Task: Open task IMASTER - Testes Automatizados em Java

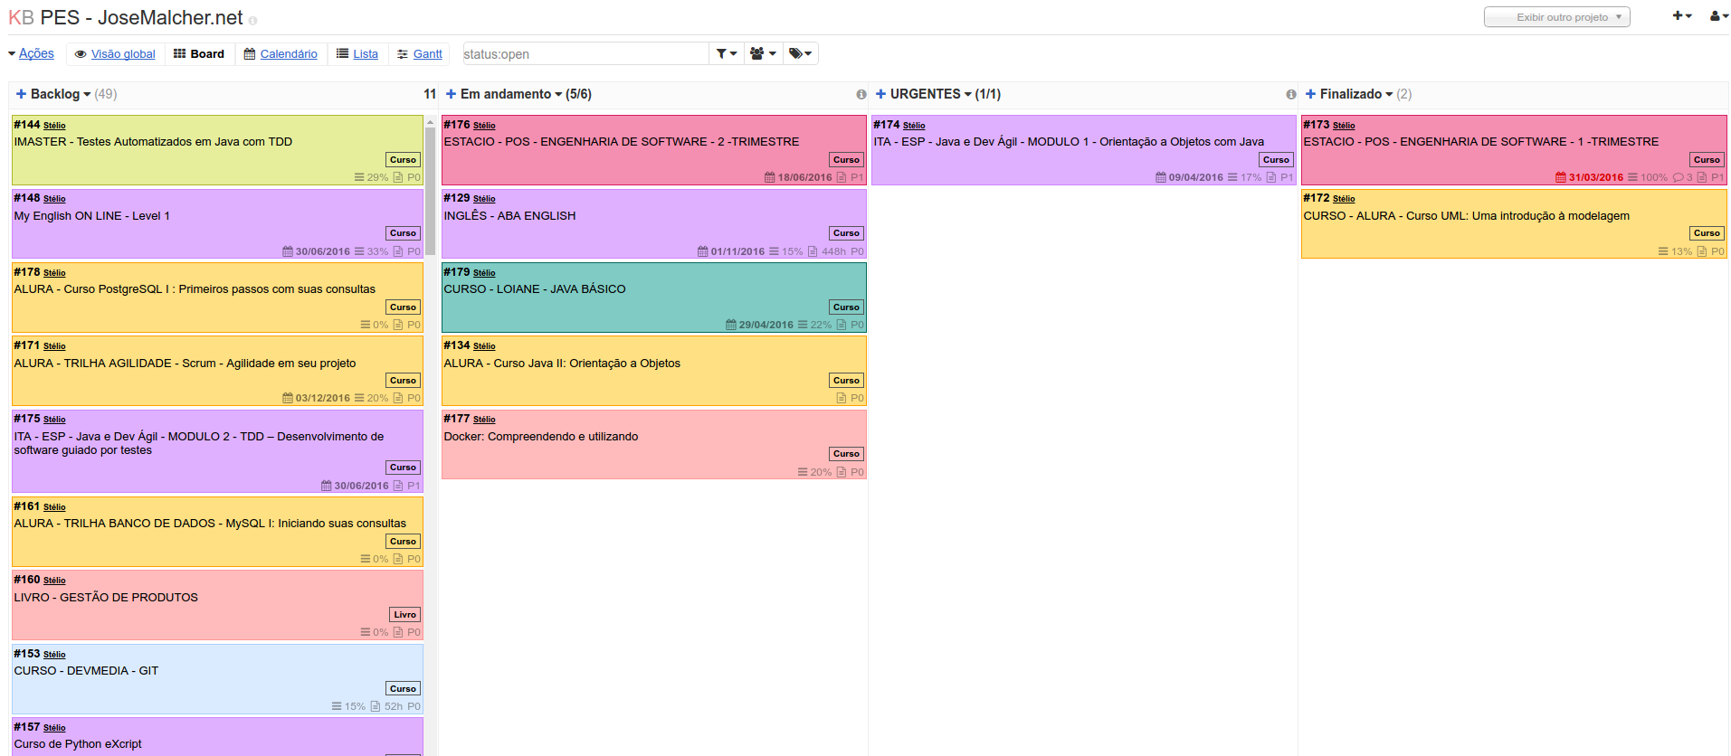Action: [x=153, y=142]
